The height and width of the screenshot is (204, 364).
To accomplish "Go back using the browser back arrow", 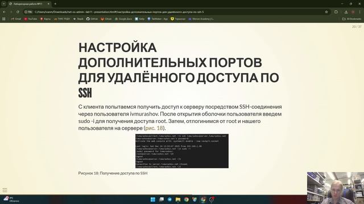I will pos(4,12).
